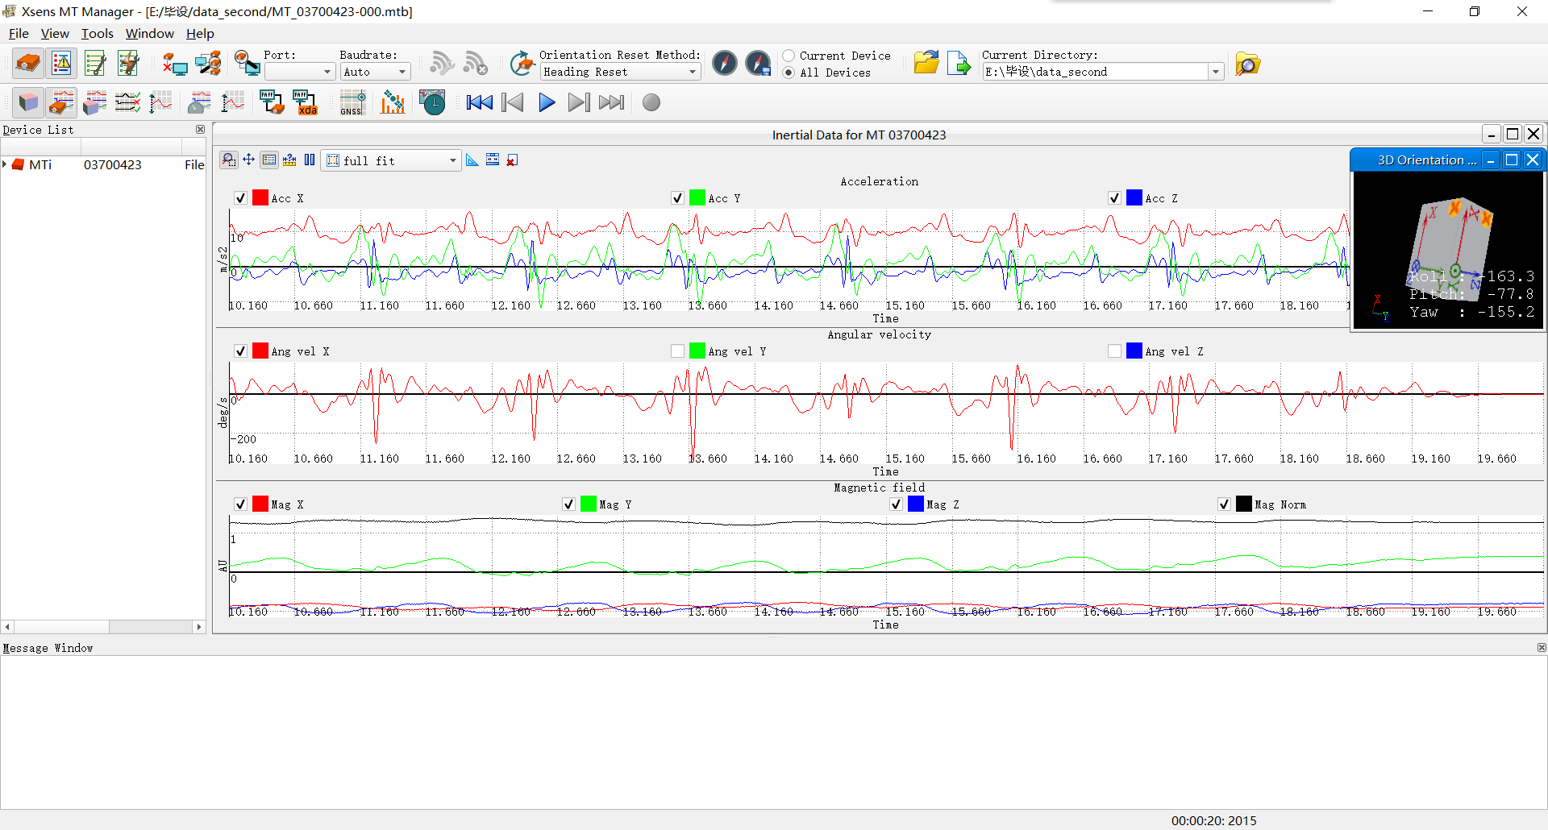Uncheck the Acc X checkbox
The image size is (1548, 830).
(240, 198)
